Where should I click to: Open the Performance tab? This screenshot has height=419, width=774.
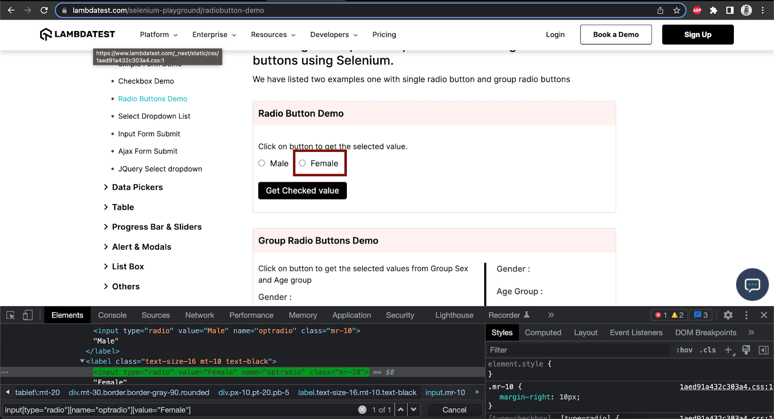tap(252, 315)
